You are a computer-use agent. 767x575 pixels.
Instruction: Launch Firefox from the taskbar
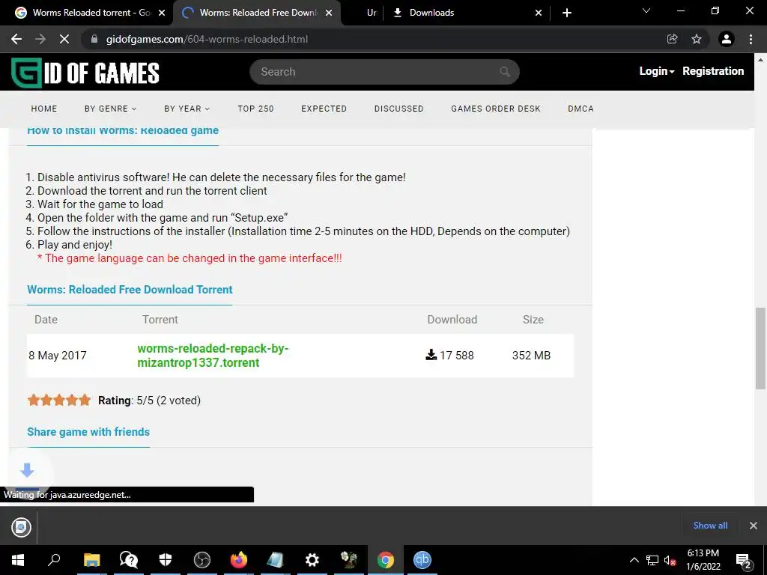239,560
